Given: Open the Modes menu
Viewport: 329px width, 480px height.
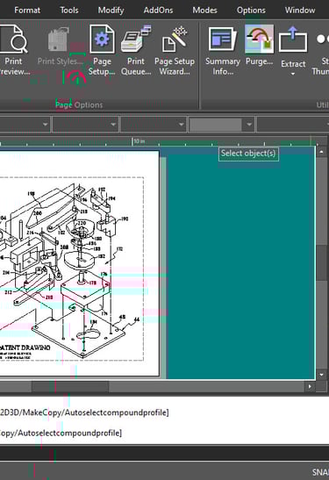Looking at the screenshot, I should point(204,11).
